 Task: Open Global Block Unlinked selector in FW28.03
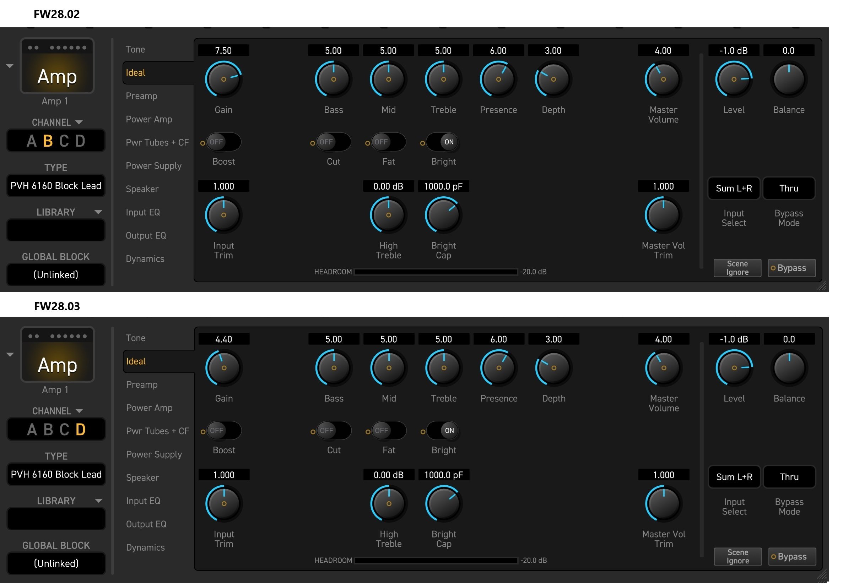pos(56,563)
